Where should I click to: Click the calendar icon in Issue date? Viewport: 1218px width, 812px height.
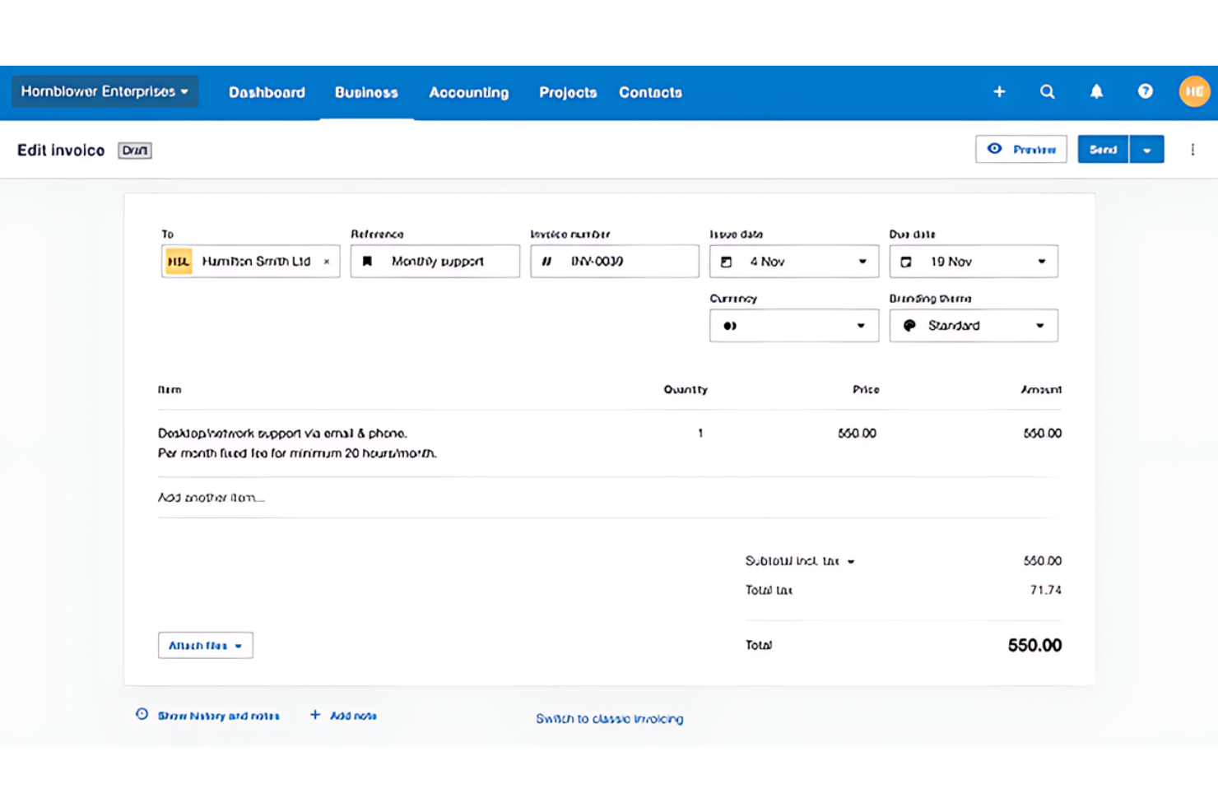(726, 262)
